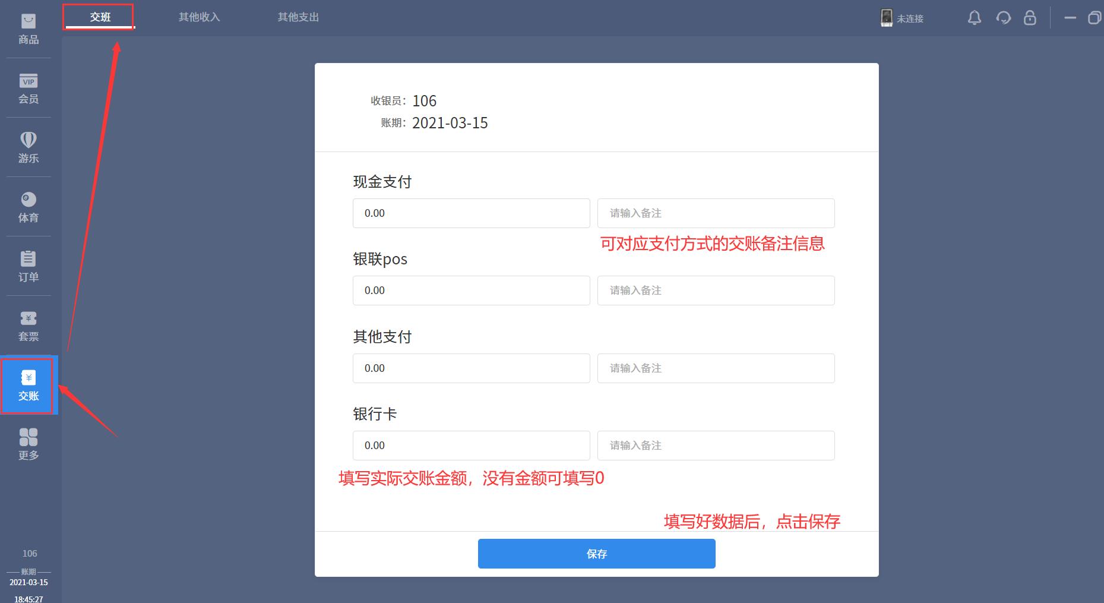Click the 账期 date 2021-03-15 in form

(x=450, y=123)
